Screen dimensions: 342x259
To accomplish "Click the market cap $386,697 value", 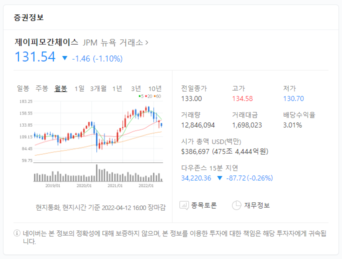I will tap(224, 151).
